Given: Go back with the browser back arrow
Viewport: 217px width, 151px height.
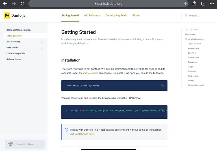Looking at the screenshot, I should 5,4.
